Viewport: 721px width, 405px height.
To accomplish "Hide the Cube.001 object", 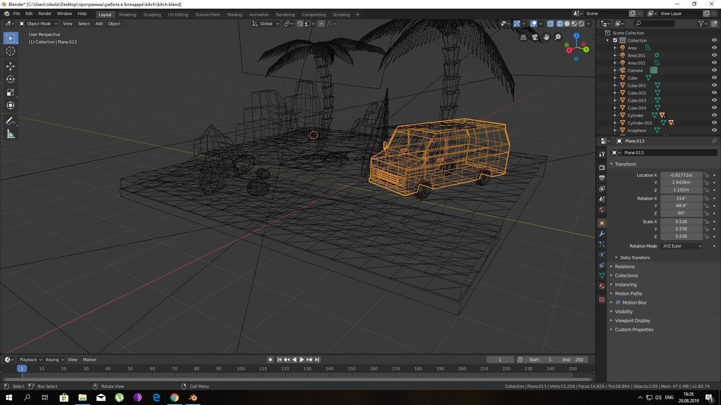I will 714,85.
